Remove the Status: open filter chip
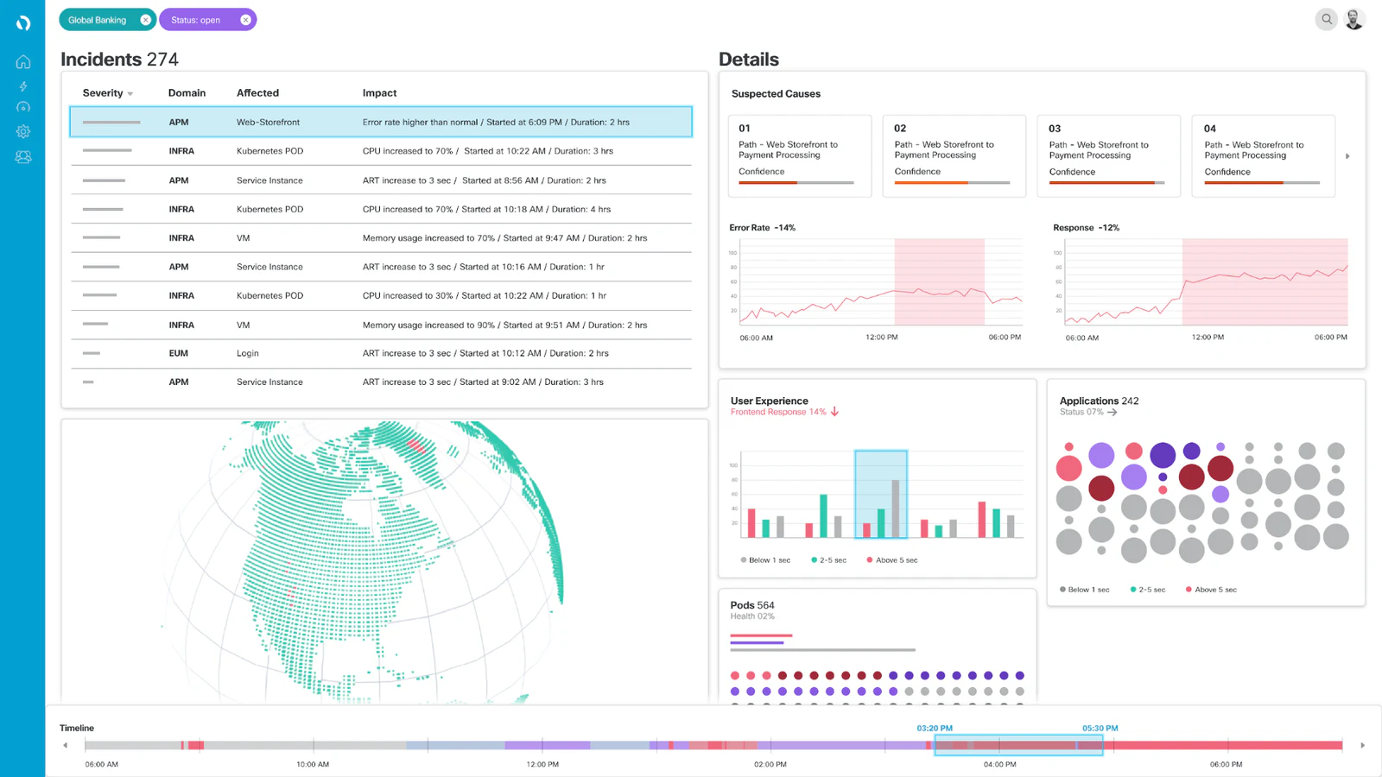1382x777 pixels. click(245, 20)
